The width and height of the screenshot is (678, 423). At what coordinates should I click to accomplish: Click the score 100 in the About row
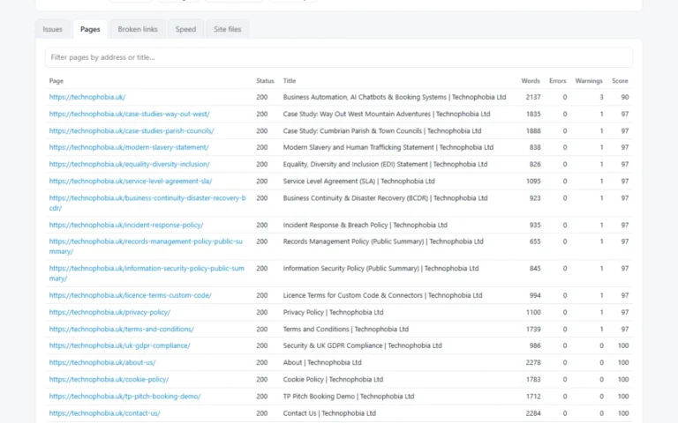(623, 362)
